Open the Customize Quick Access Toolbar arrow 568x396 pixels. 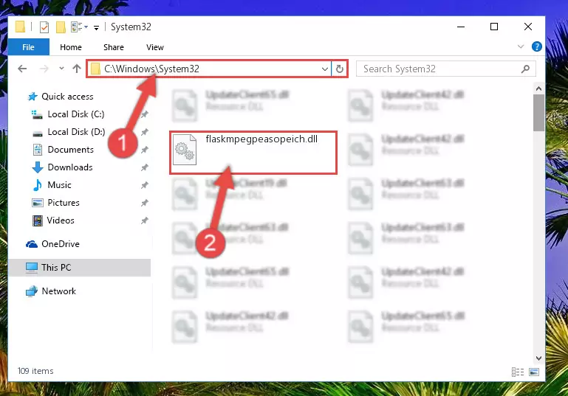[96, 27]
